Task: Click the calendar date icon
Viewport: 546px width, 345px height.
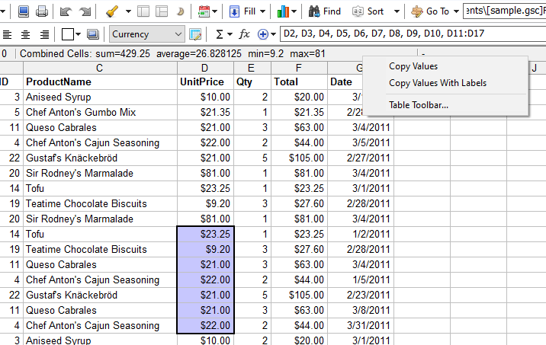Action: coord(204,11)
